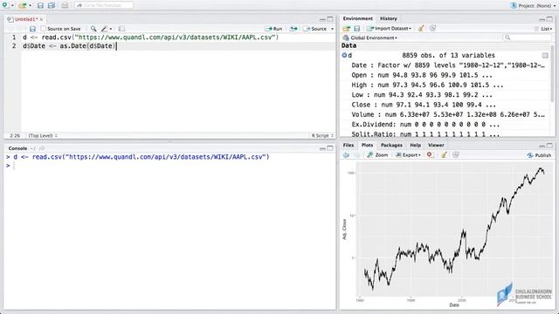Maximize the Console pane
This screenshot has height=314, width=559.
click(330, 148)
